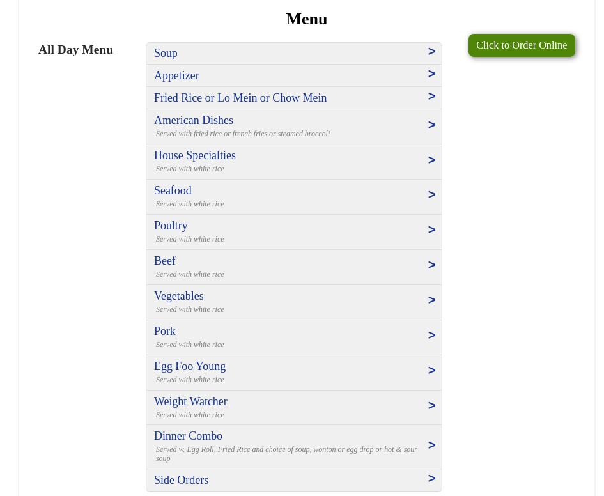Expand the Poultry section arrow
The image size is (604, 496).
tap(431, 230)
